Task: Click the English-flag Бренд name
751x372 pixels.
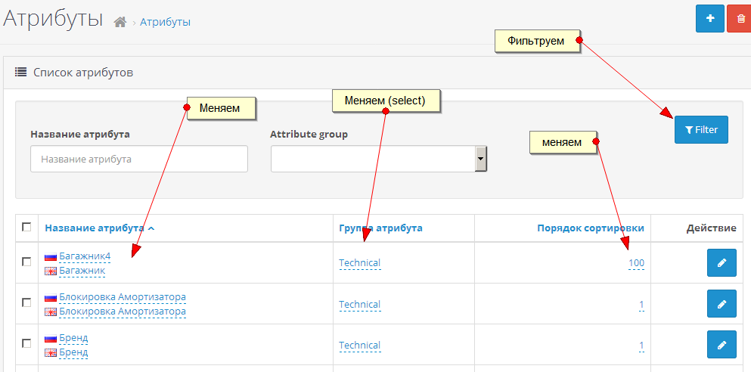Action: click(73, 353)
